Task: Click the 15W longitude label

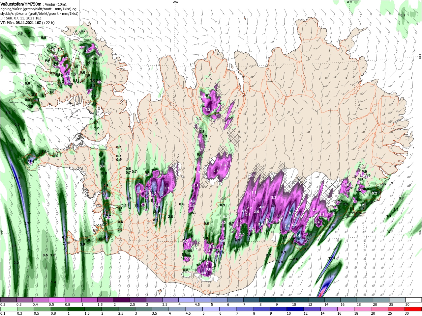Action: 349,2
